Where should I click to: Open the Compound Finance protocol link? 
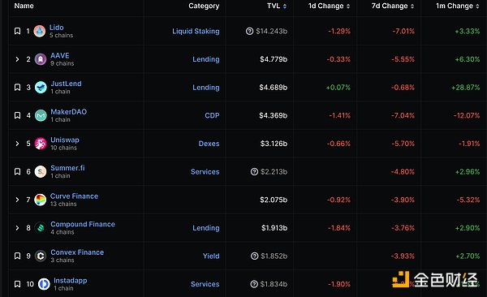pos(83,224)
